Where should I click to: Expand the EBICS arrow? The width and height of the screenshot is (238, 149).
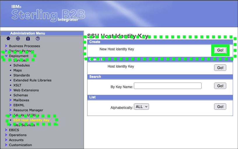(x=6, y=130)
